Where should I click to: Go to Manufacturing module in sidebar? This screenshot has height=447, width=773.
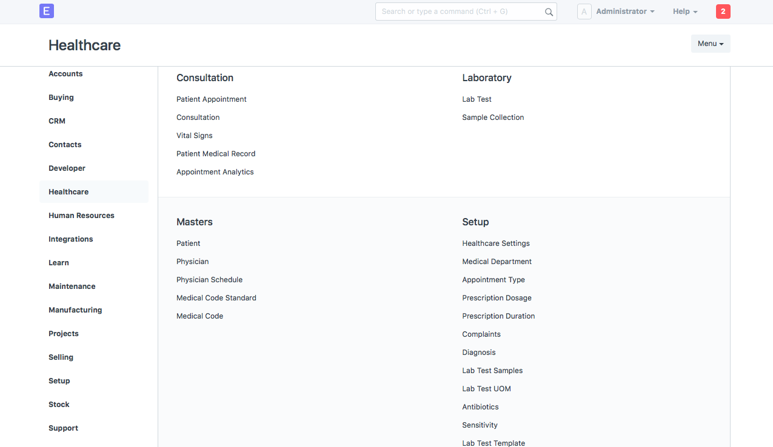coord(75,310)
